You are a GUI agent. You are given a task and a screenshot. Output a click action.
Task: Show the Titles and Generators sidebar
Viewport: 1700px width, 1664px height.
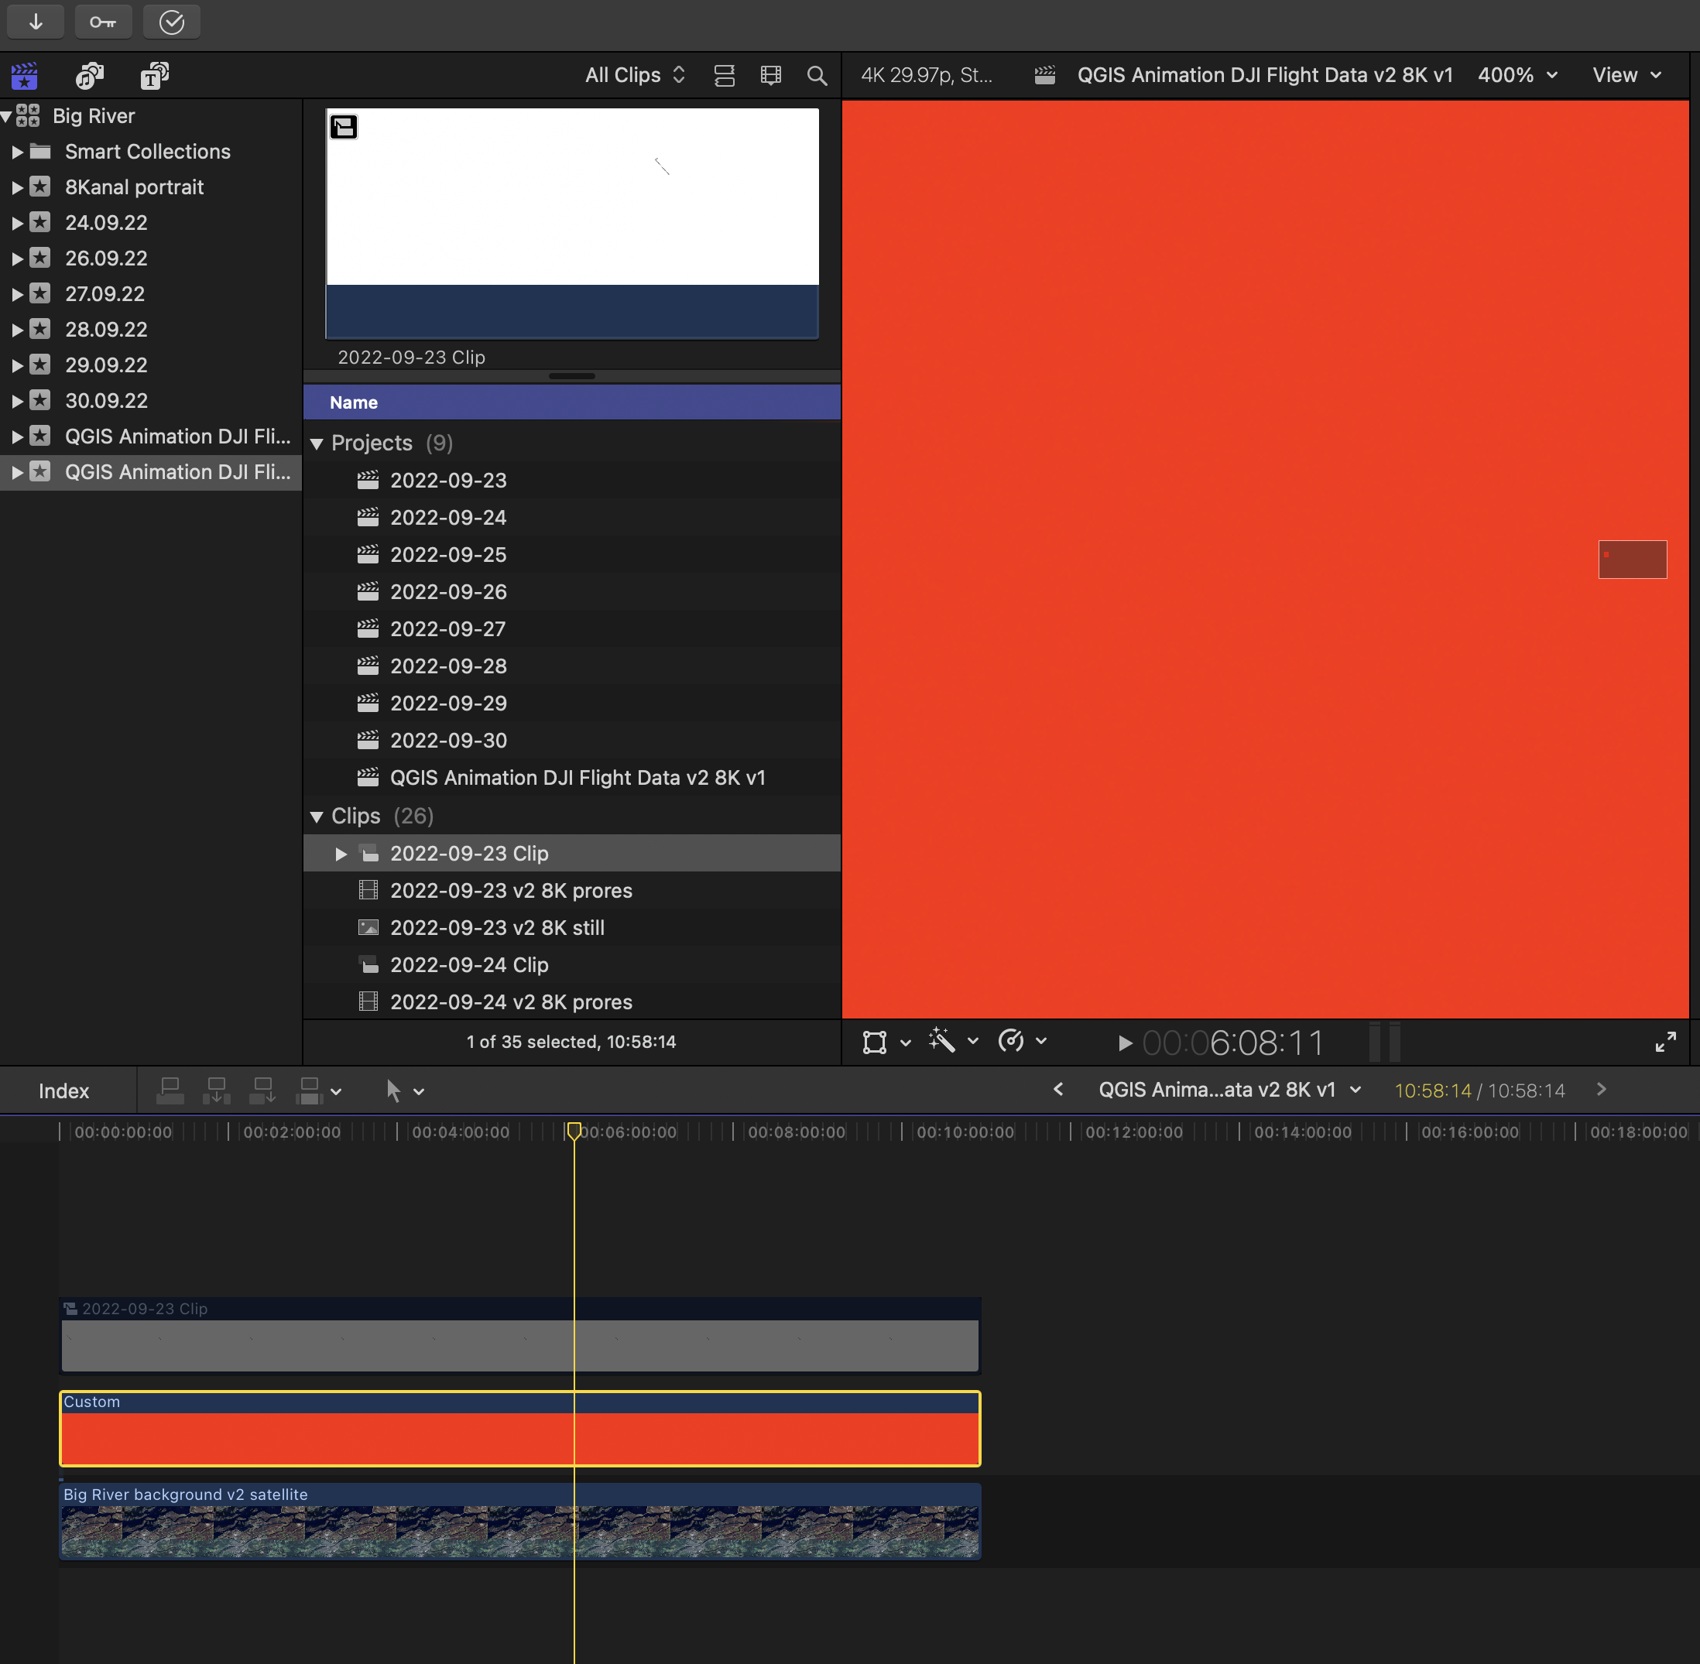point(155,76)
